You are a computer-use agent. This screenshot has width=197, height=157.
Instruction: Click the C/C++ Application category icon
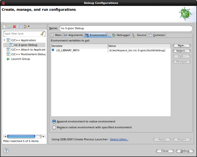point(8,40)
